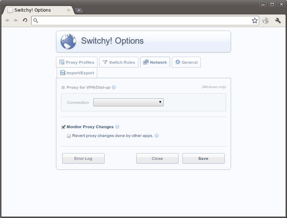The height and width of the screenshot is (218, 287).
Task: Go to the General tab
Action: [x=186, y=62]
